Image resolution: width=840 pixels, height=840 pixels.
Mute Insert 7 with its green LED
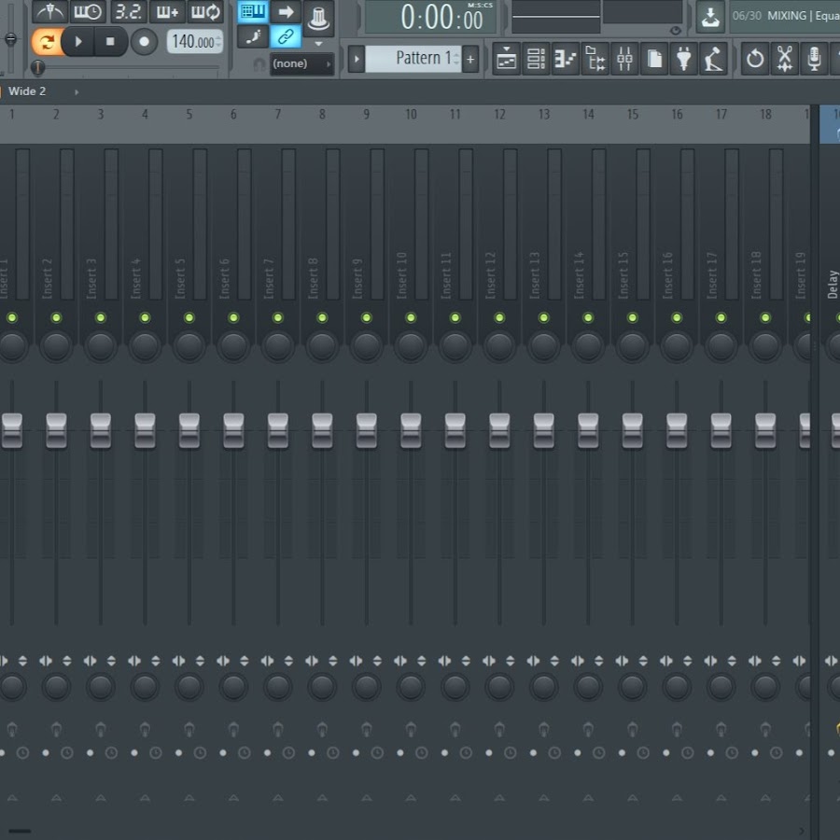point(278,317)
